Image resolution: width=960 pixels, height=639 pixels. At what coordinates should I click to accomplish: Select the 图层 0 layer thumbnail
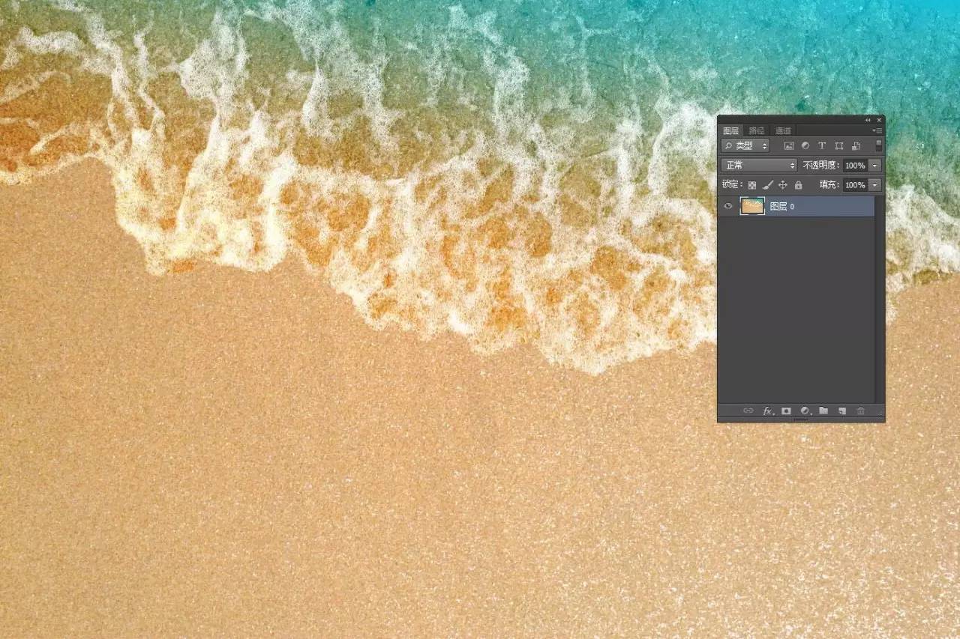752,206
